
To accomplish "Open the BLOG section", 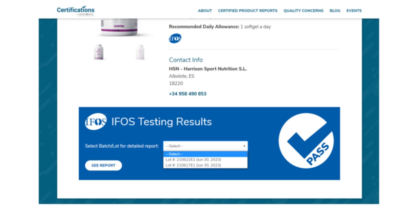I will (335, 11).
